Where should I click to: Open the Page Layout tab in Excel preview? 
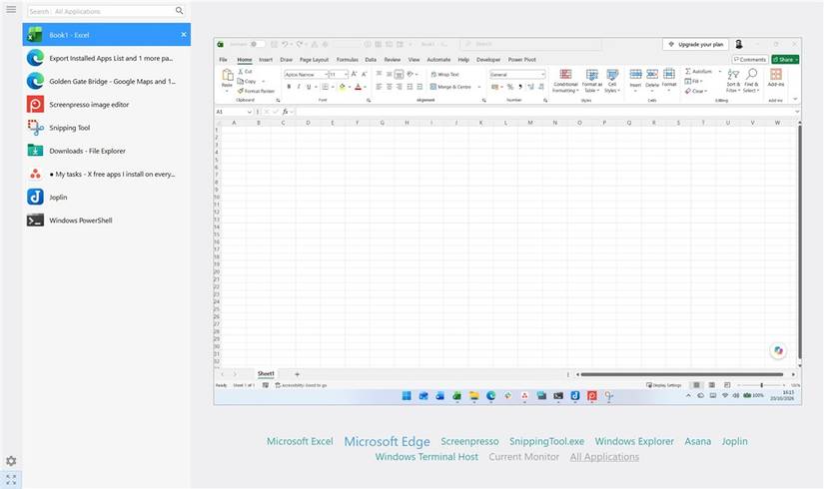314,59
